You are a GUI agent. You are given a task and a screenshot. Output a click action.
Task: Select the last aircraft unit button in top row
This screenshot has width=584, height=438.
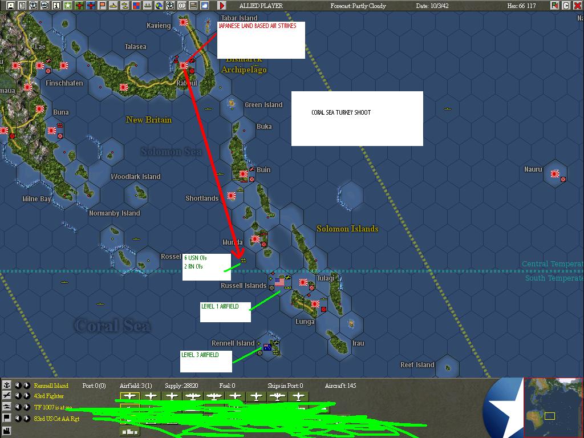tap(298, 397)
